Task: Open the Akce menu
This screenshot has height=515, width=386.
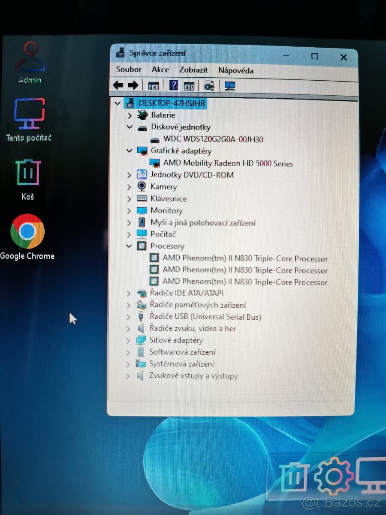Action: (160, 70)
